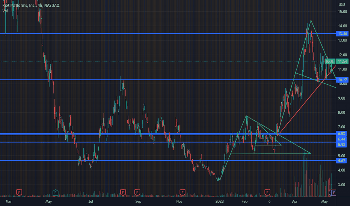Viewport: 350px width, 206px height.
Task: Select the 6.53 blue price level tag
Action: 341,134
